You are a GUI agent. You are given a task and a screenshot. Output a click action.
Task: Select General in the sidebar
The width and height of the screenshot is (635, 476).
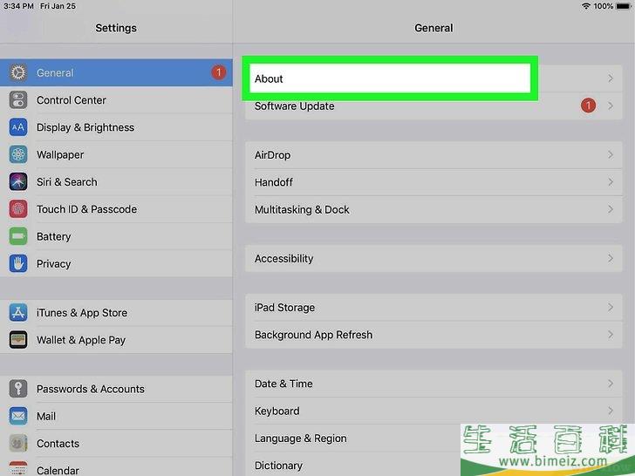coord(116,73)
